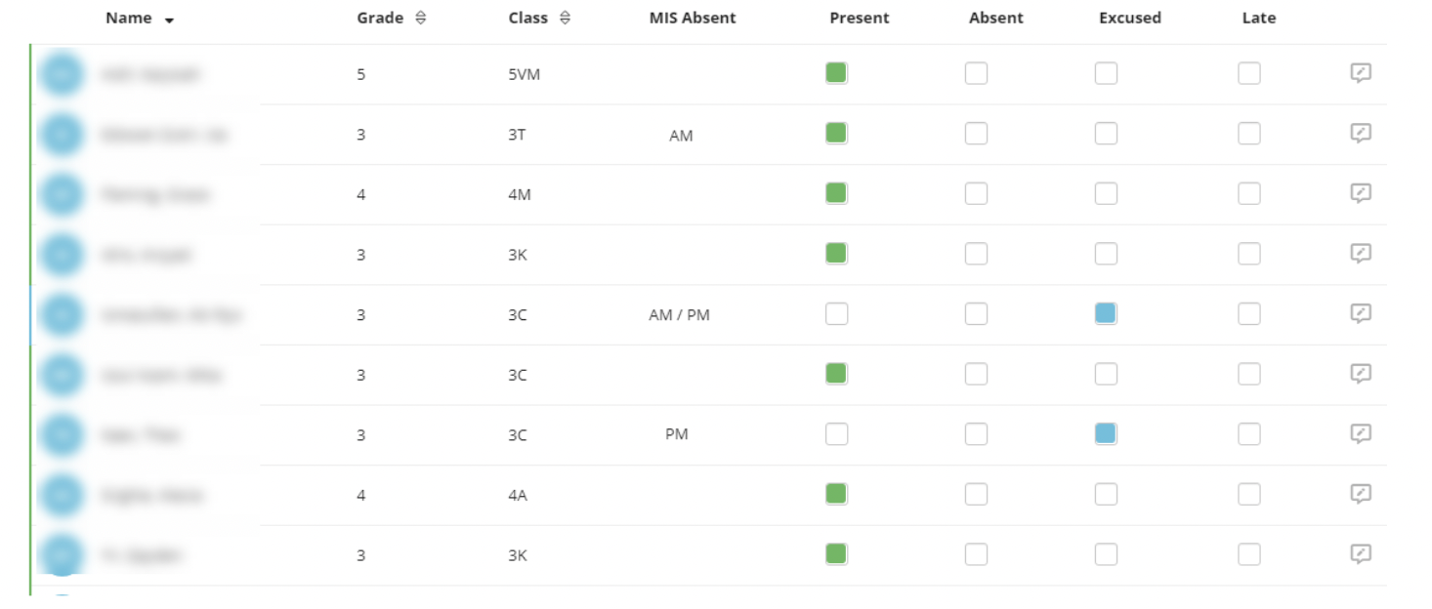
Task: Uncheck the green Present box for class 4A
Action: click(x=836, y=495)
